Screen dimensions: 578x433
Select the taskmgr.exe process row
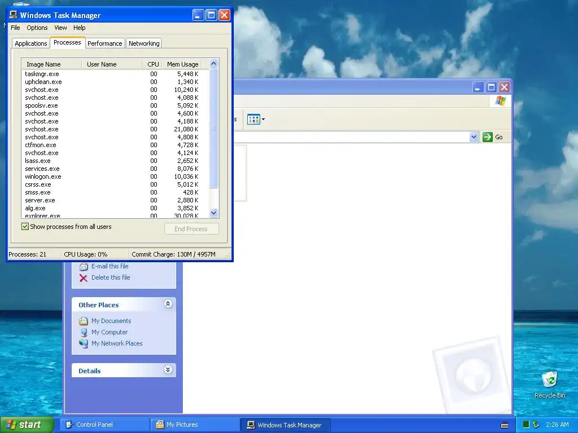pos(115,74)
